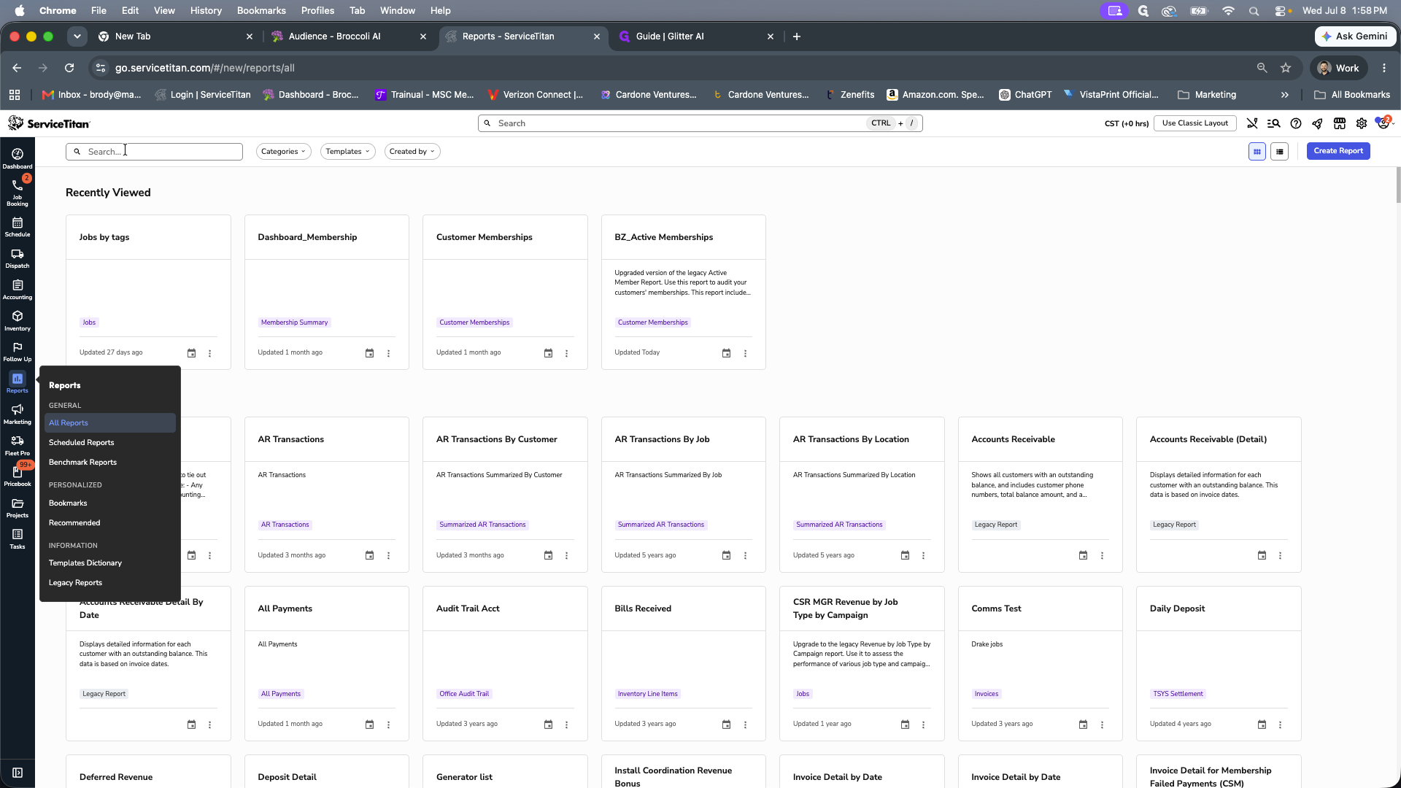Open macOS Spotlight search icon

1254,11
